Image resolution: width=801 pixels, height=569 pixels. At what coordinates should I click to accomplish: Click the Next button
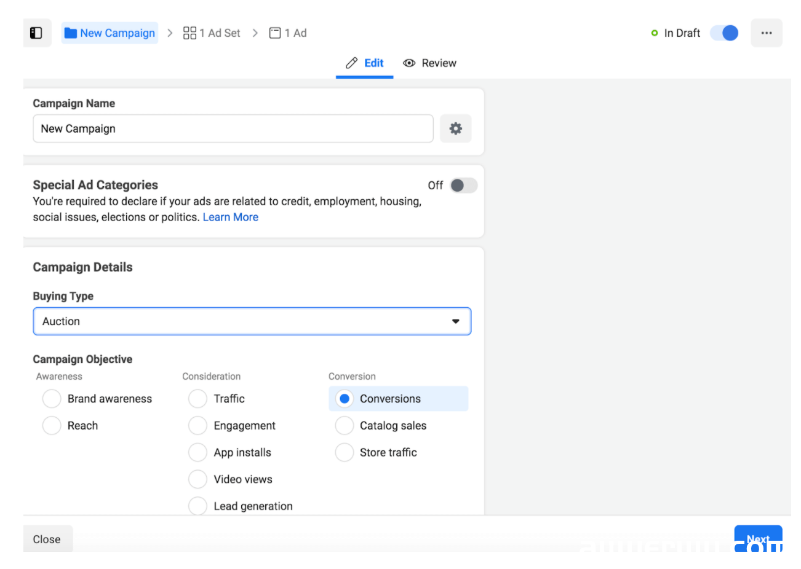pos(758,539)
